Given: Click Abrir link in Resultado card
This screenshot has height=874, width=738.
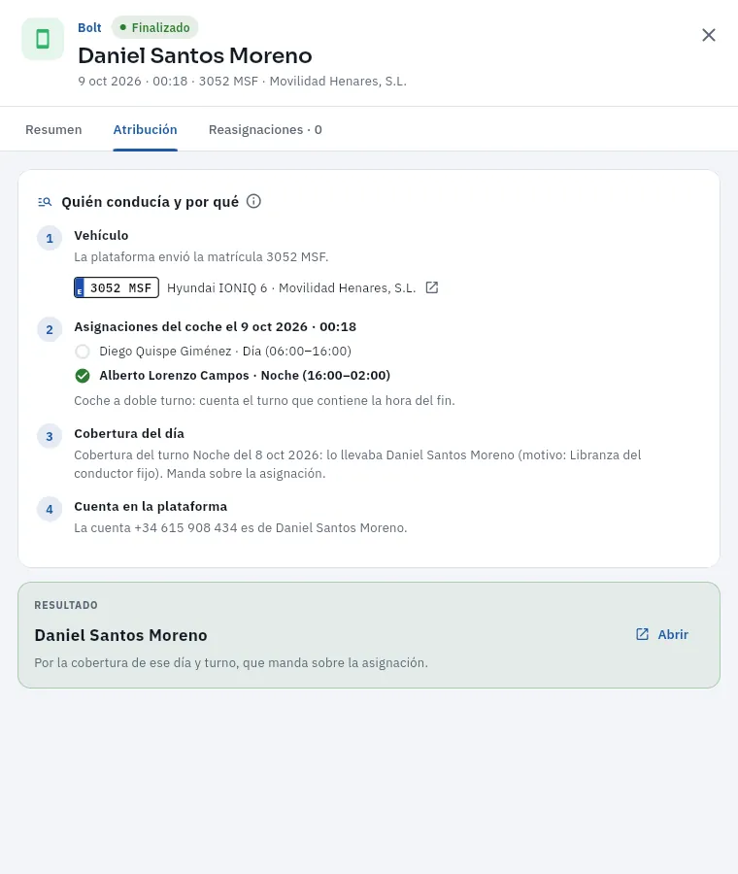Looking at the screenshot, I should click(662, 634).
